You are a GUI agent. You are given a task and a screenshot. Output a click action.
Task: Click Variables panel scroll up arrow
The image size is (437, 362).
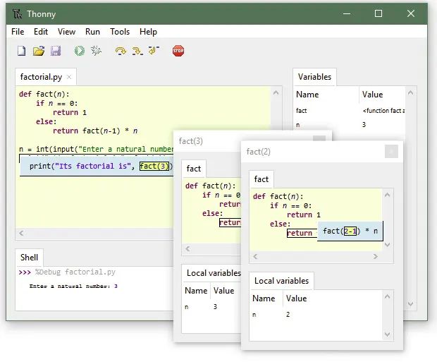(410, 92)
